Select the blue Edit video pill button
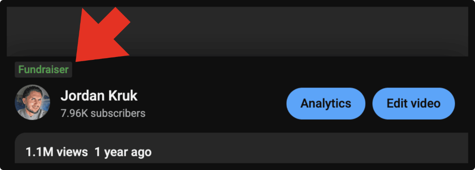 click(414, 103)
